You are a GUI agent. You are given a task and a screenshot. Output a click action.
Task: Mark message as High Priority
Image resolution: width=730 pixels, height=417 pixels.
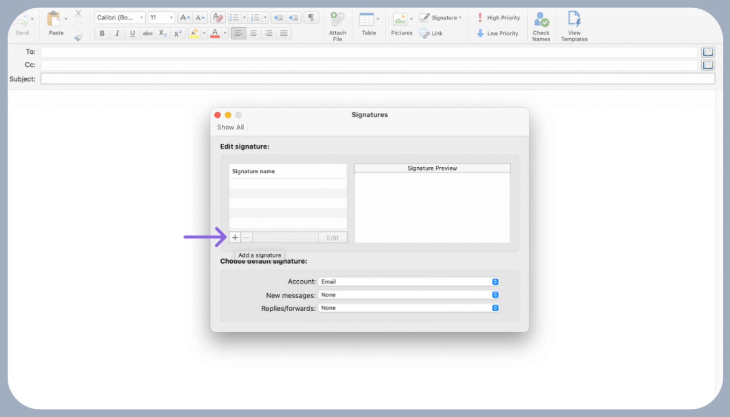[498, 18]
